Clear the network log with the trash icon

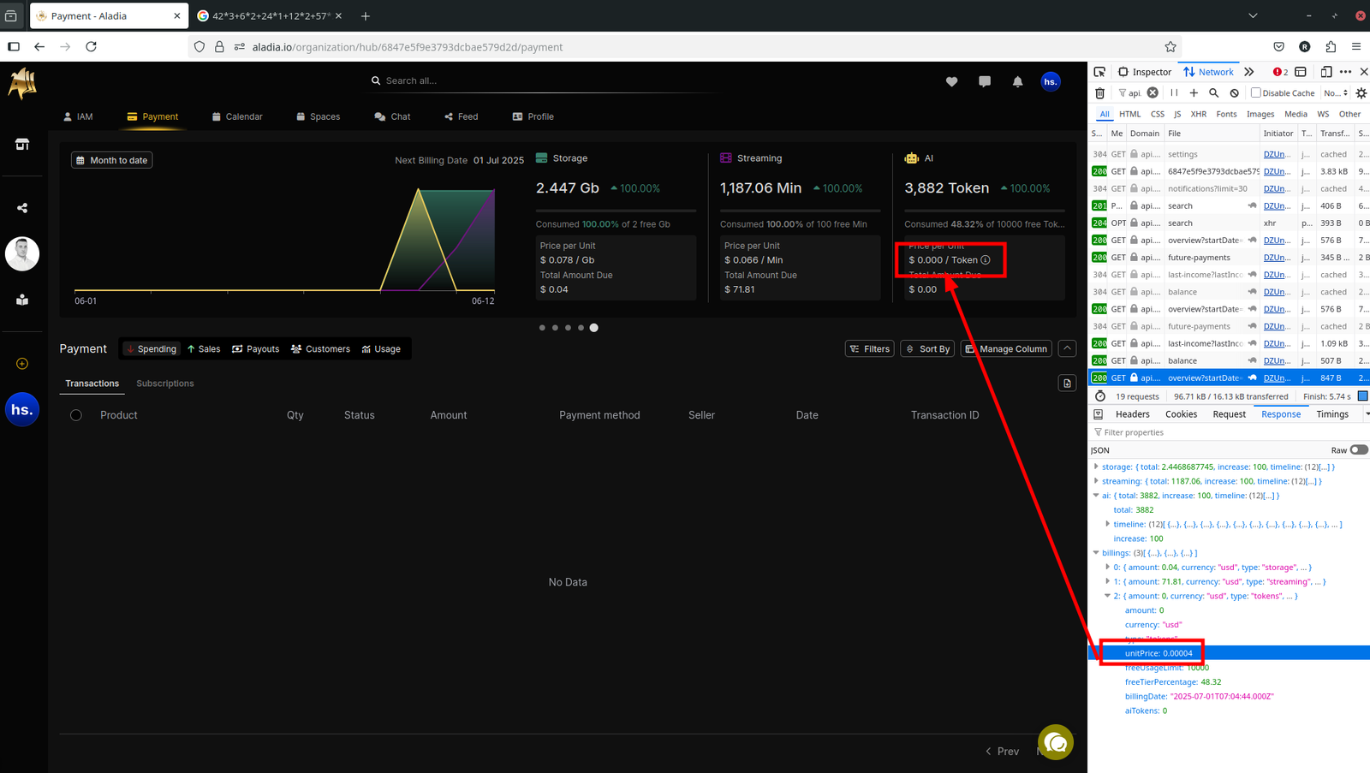point(1100,92)
